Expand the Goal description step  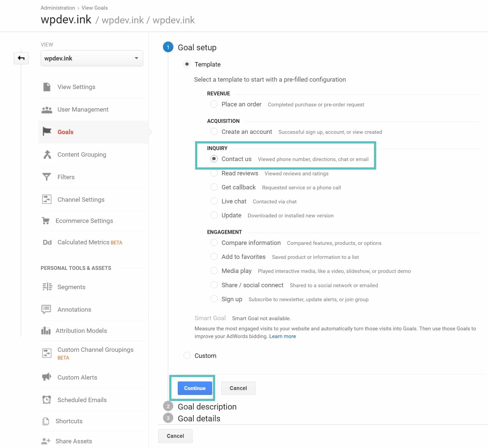(207, 406)
